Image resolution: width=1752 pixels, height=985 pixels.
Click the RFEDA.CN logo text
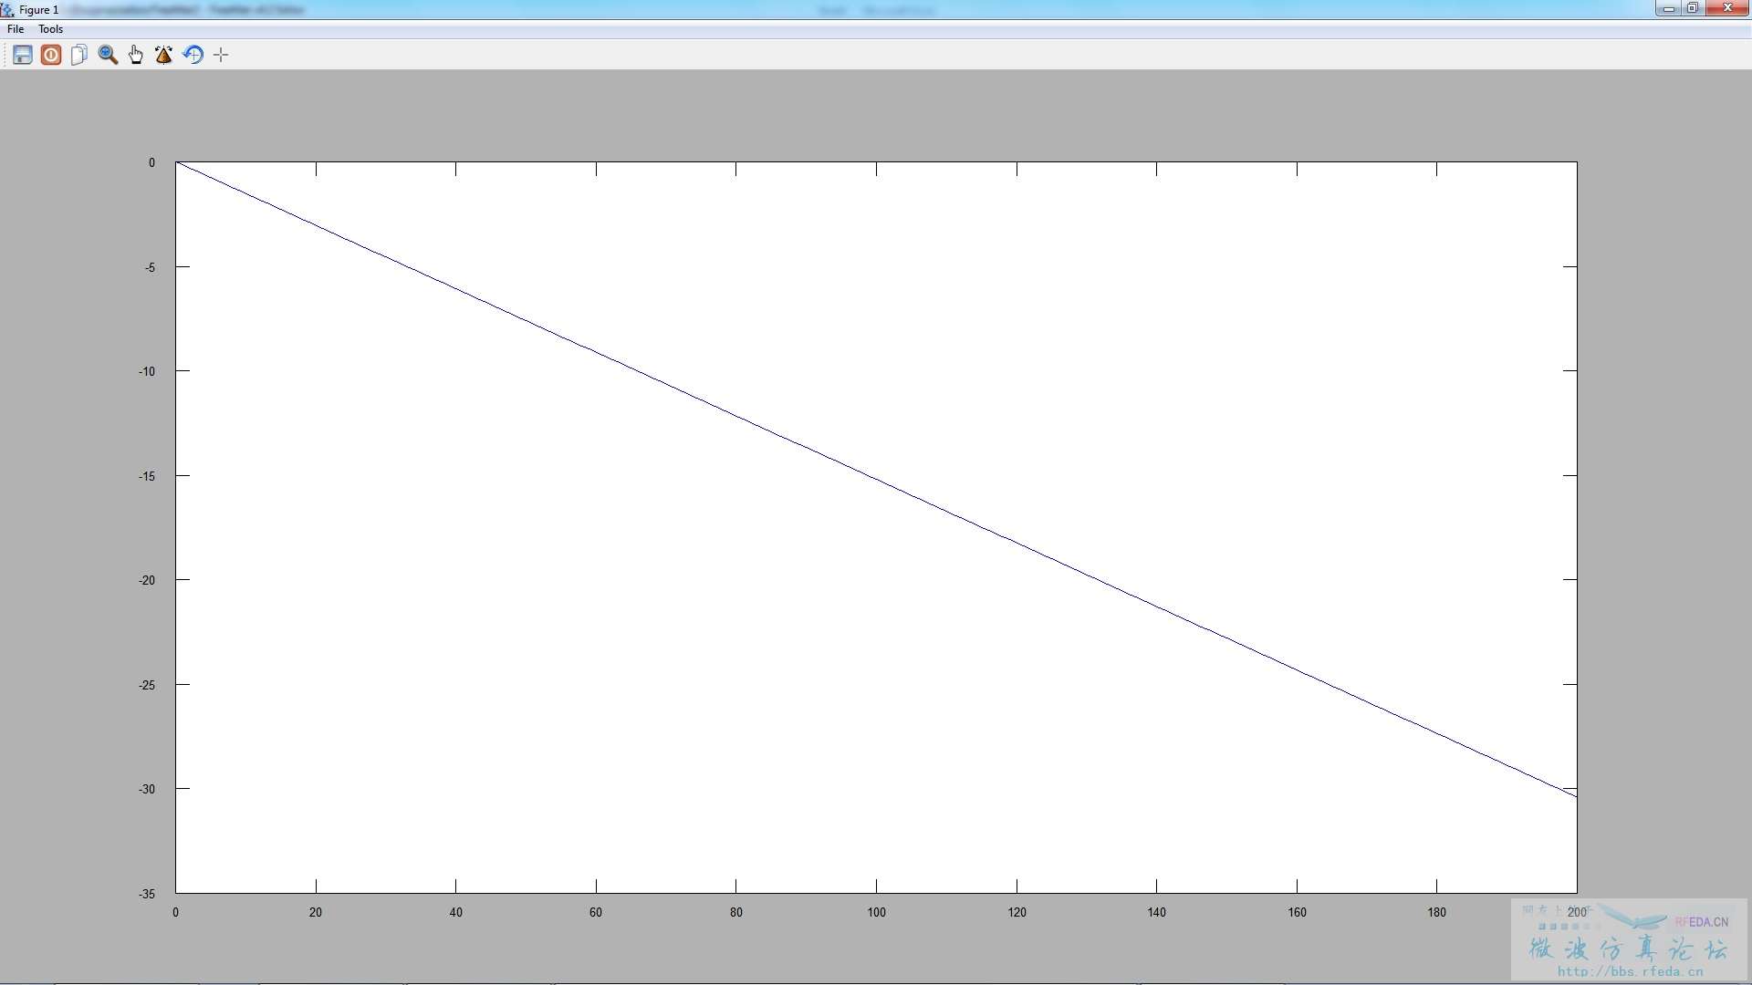(x=1701, y=922)
